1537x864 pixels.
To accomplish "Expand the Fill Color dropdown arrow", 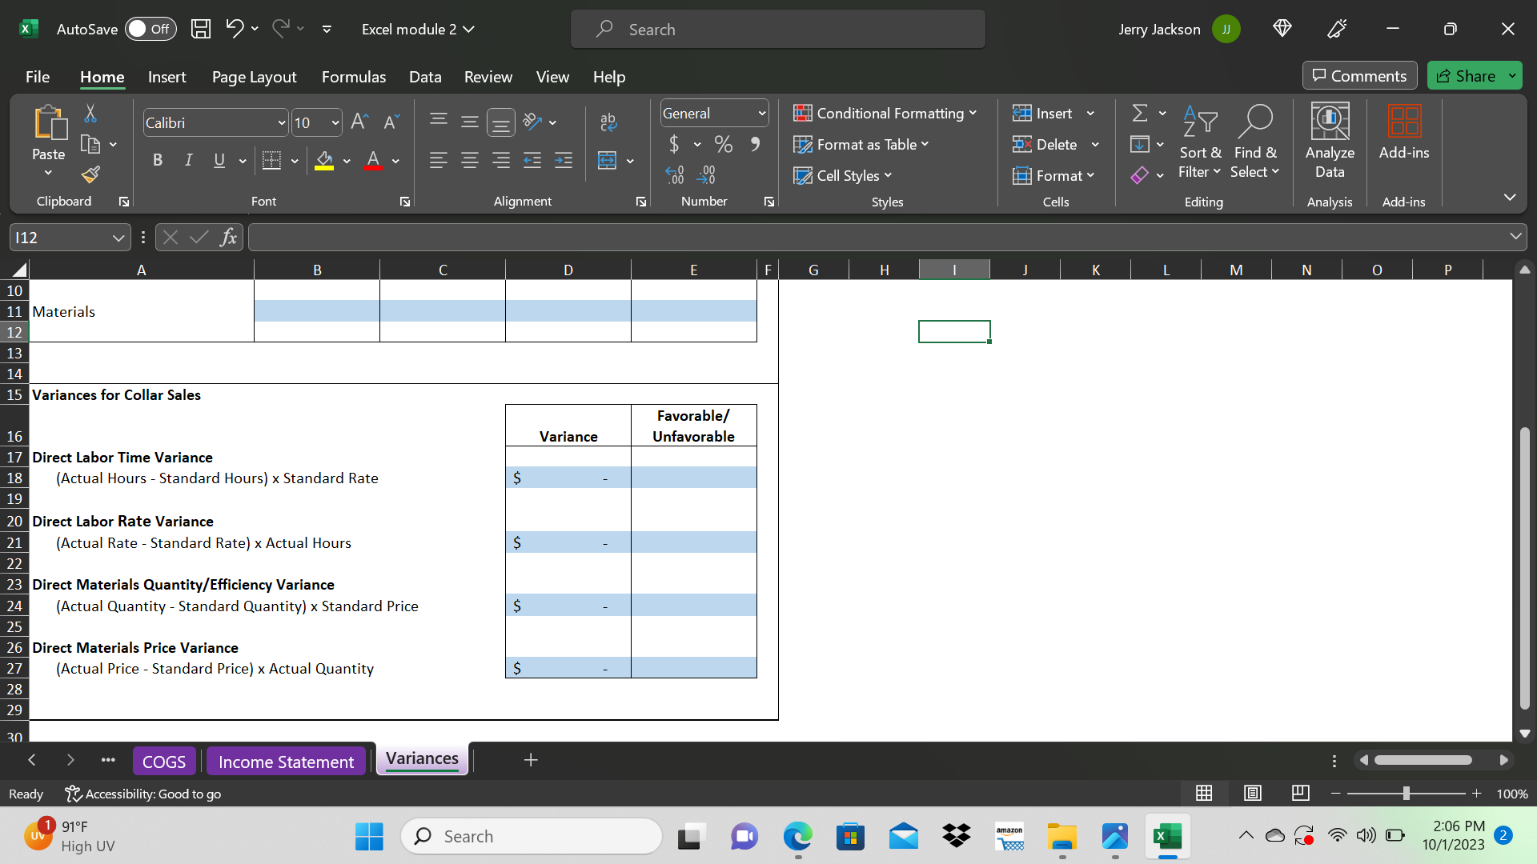I will 347,160.
